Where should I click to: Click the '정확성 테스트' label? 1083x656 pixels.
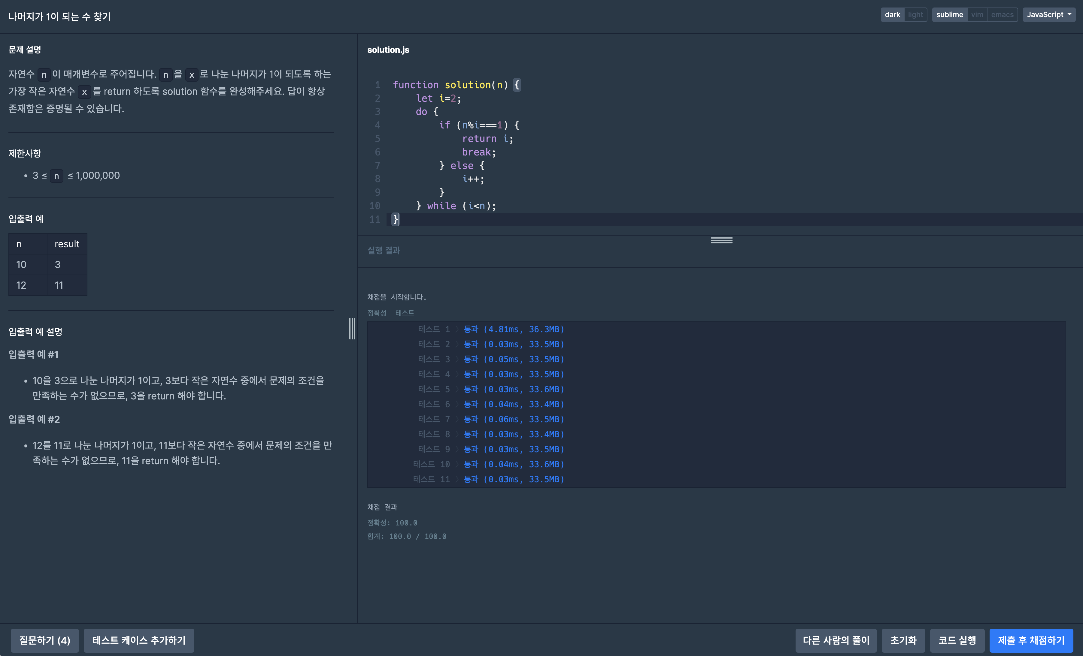(391, 313)
